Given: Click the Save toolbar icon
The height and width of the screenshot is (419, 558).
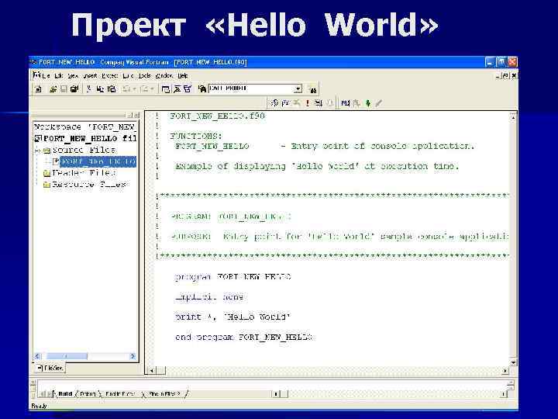Looking at the screenshot, I should [64, 89].
